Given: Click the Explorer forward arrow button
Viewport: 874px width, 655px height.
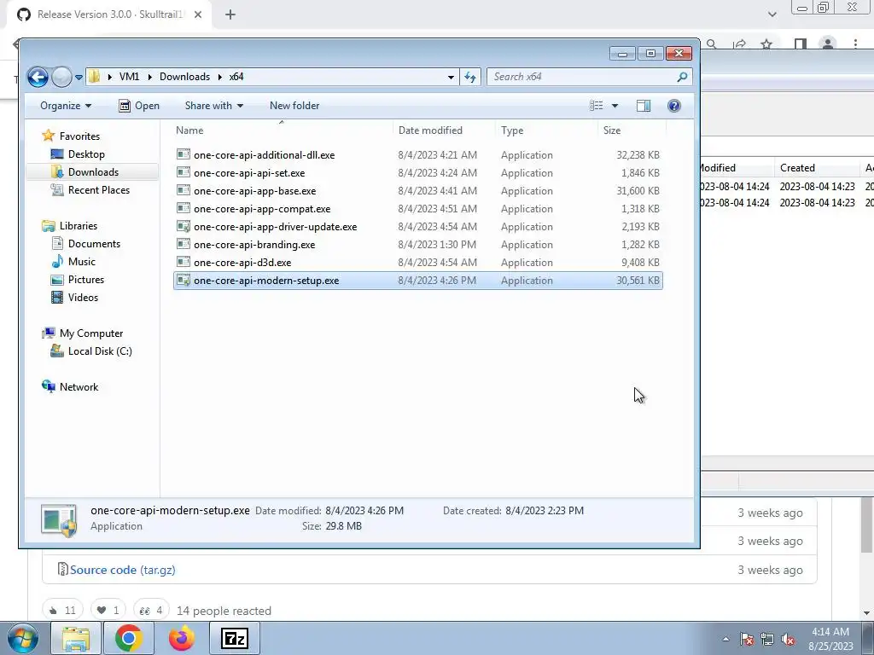Looking at the screenshot, I should click(x=61, y=77).
